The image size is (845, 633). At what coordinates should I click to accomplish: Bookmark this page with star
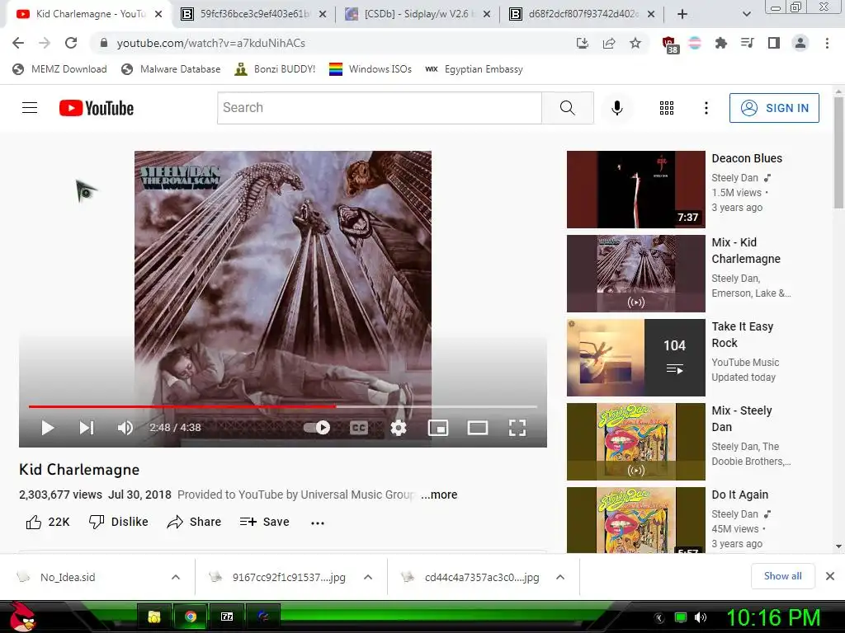[x=635, y=43]
